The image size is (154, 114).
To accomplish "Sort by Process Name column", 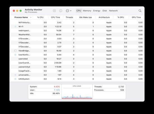I will point(21,17).
